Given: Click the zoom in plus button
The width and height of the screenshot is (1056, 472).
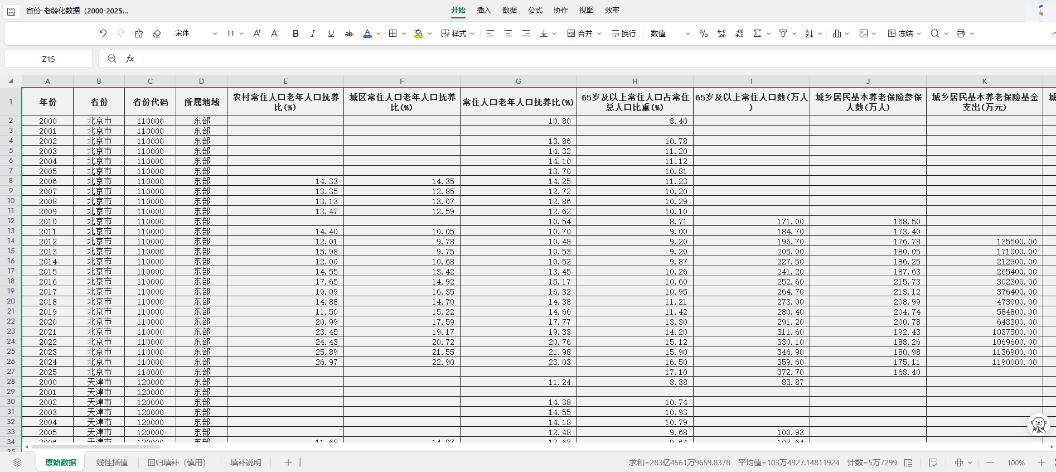Looking at the screenshot, I should click(1041, 463).
